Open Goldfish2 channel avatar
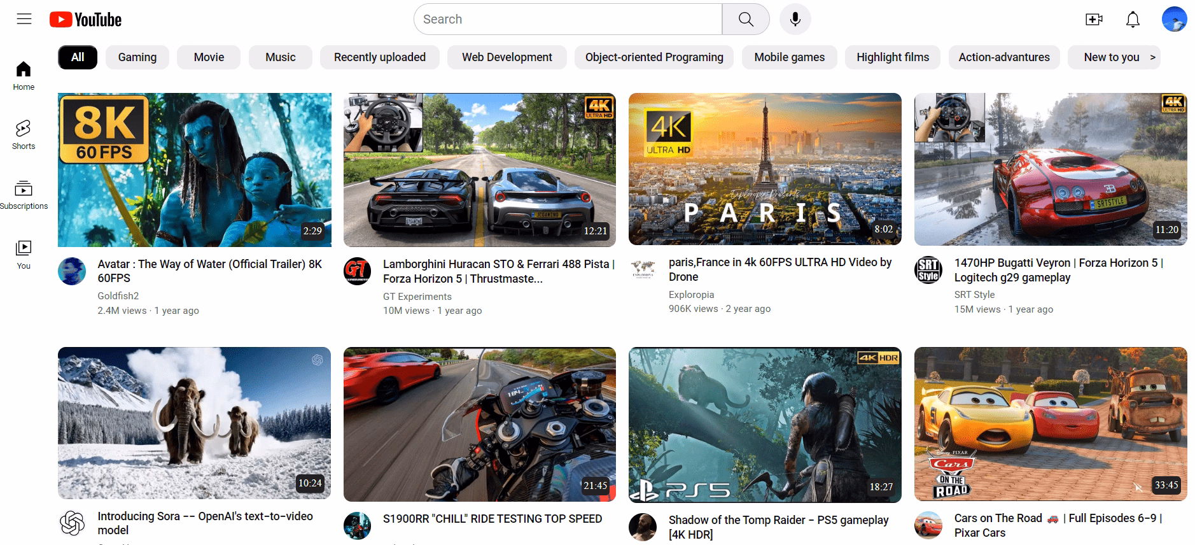Image resolution: width=1195 pixels, height=545 pixels. click(72, 271)
